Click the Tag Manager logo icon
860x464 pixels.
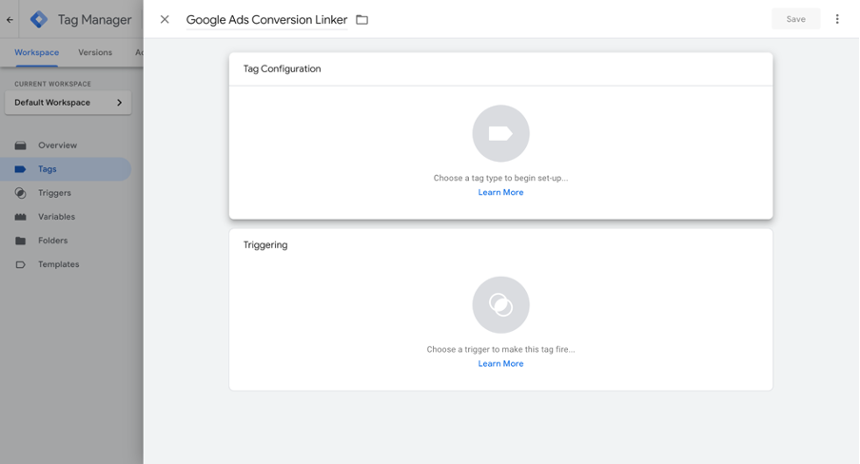point(39,19)
